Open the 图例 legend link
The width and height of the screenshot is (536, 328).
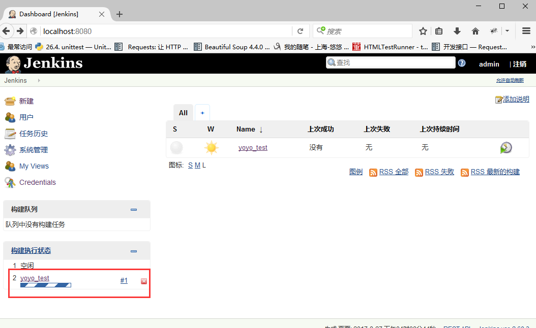click(356, 172)
